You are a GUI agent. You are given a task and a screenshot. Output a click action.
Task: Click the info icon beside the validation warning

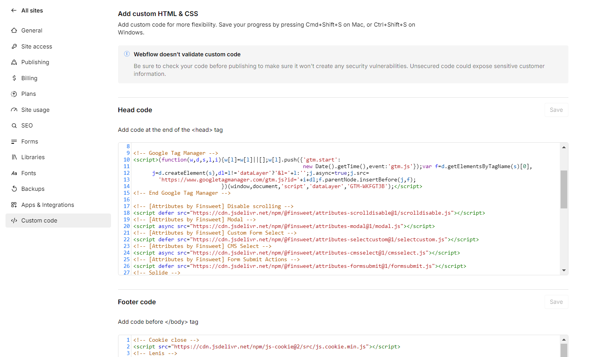click(127, 54)
